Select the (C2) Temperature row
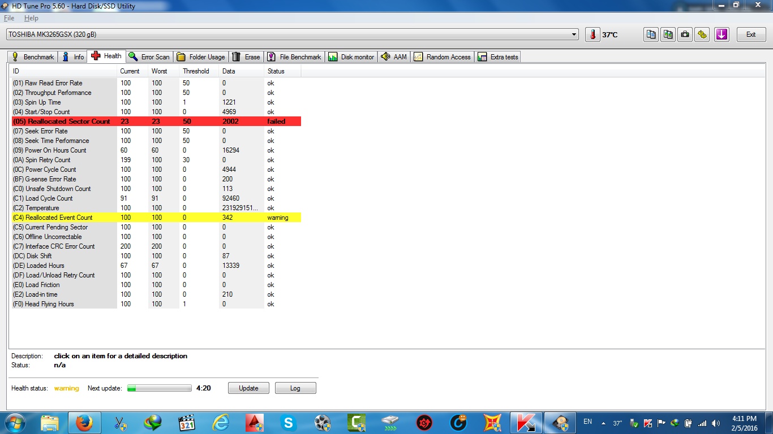Image resolution: width=773 pixels, height=434 pixels. pyautogui.click(x=156, y=208)
